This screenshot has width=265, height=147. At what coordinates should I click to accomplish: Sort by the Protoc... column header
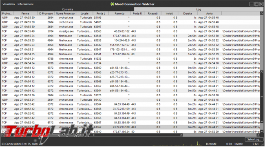point(7,13)
